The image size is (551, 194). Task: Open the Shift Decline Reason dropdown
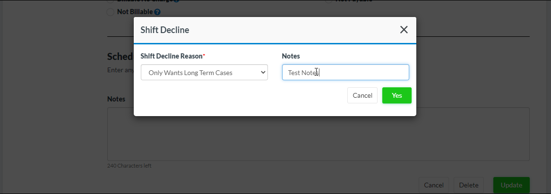tap(204, 73)
